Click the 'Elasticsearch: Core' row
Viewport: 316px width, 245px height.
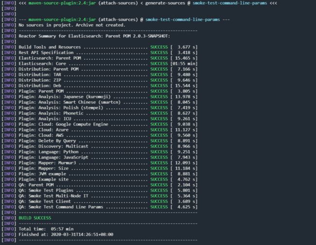click(x=99, y=64)
